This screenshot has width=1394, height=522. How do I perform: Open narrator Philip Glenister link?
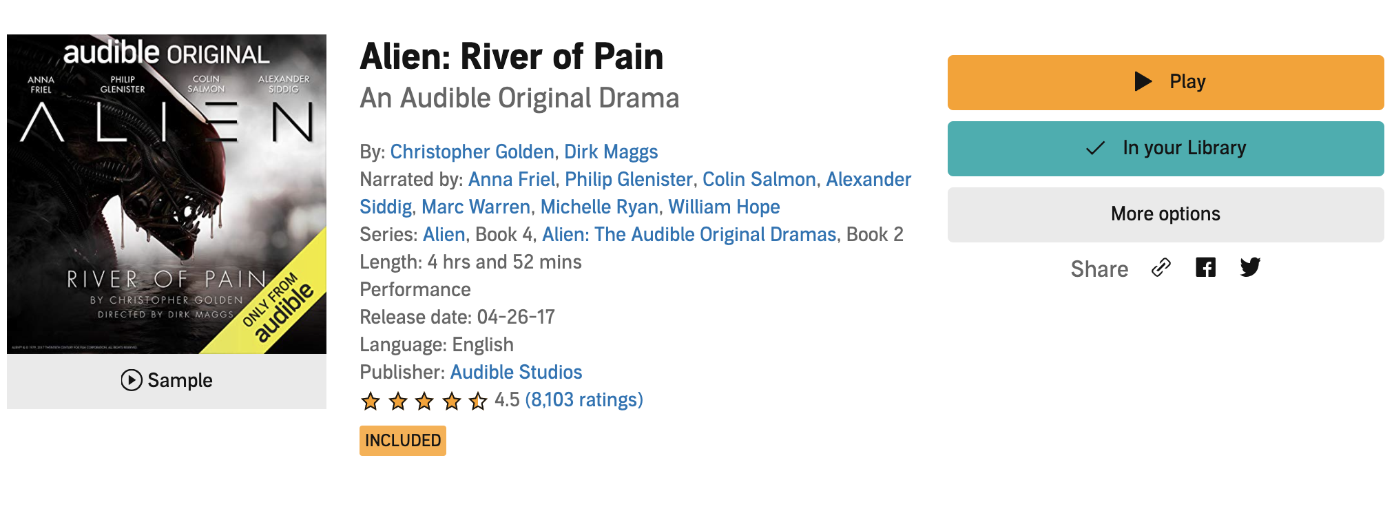click(x=628, y=179)
